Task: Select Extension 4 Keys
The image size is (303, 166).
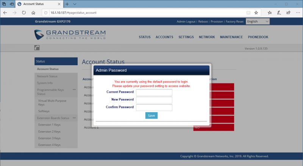Action: pyautogui.click(x=49, y=145)
